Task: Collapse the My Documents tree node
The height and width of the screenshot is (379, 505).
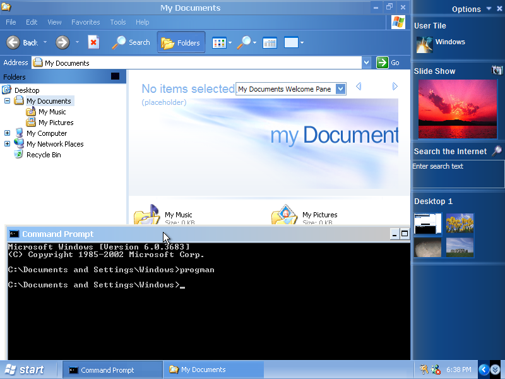Action: tap(7, 101)
